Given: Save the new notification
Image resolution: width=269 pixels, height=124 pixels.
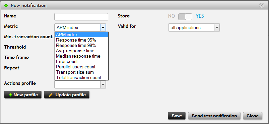Looking at the screenshot, I should pyautogui.click(x=177, y=116).
